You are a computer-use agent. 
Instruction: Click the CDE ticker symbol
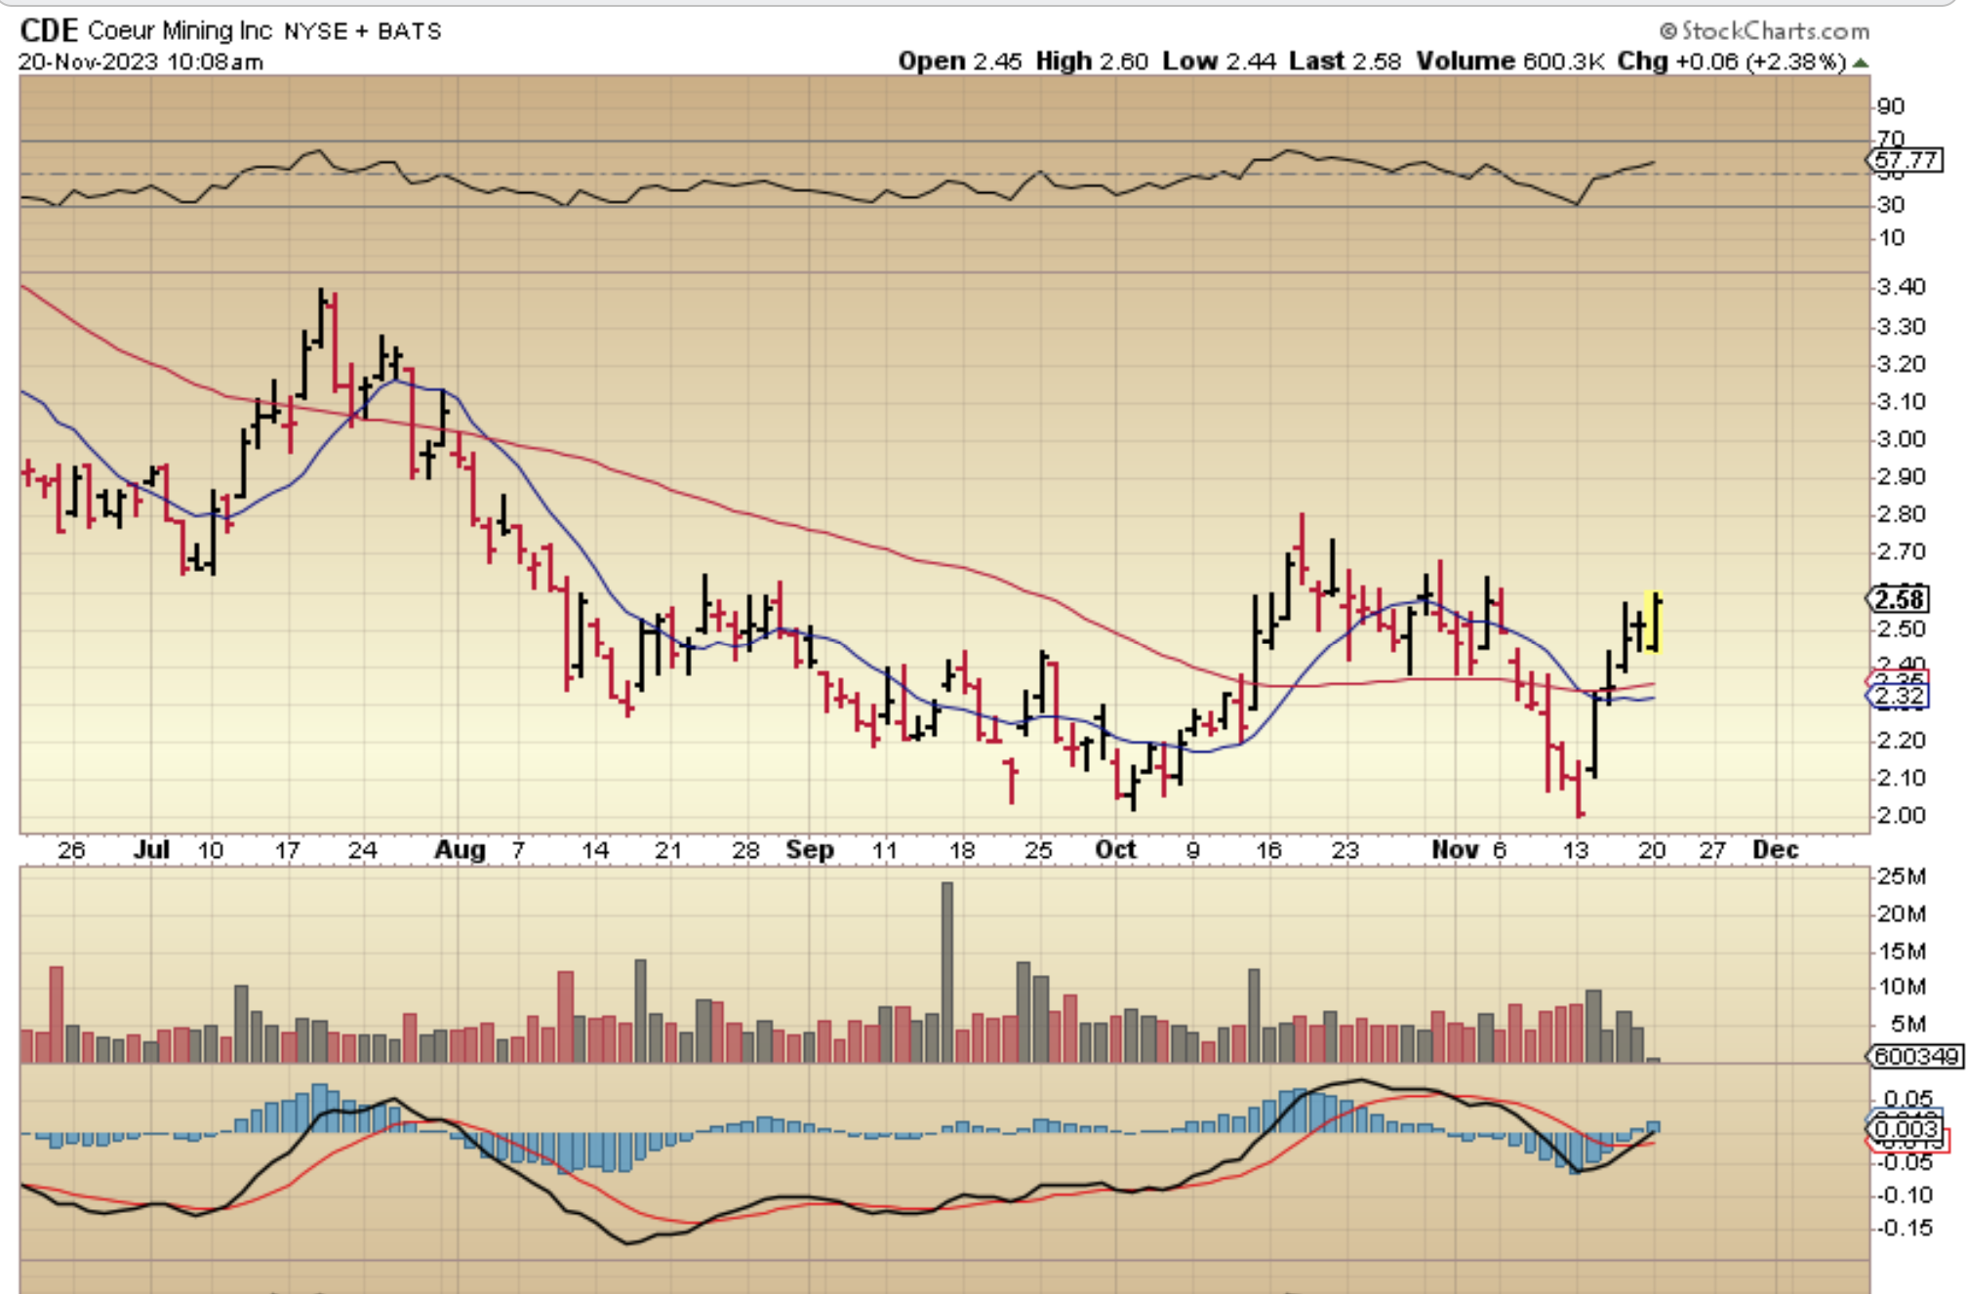click(49, 30)
